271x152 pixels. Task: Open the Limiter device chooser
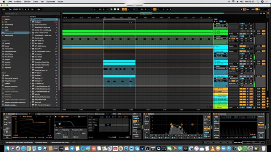pyautogui.click(x=221, y=36)
